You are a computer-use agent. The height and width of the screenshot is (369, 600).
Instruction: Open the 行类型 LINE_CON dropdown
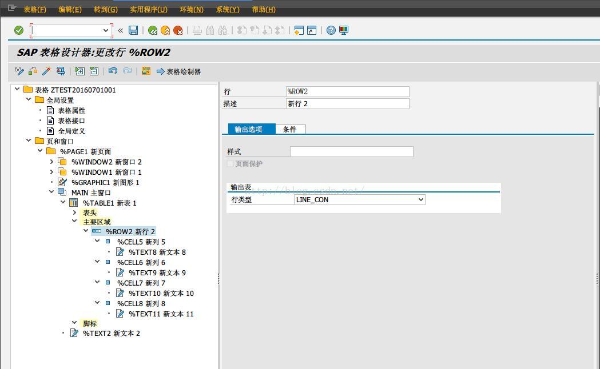[421, 199]
